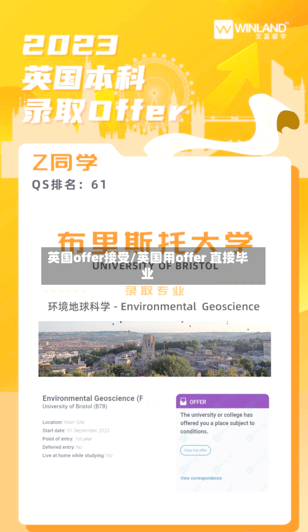Click the 'Location: Main Site' row
The width and height of the screenshot is (308, 532).
coord(63,422)
